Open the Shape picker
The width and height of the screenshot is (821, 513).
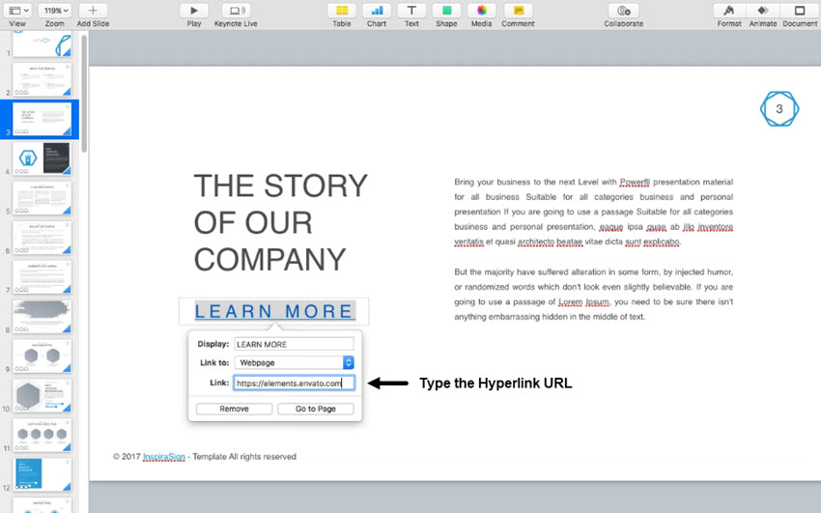pyautogui.click(x=446, y=10)
